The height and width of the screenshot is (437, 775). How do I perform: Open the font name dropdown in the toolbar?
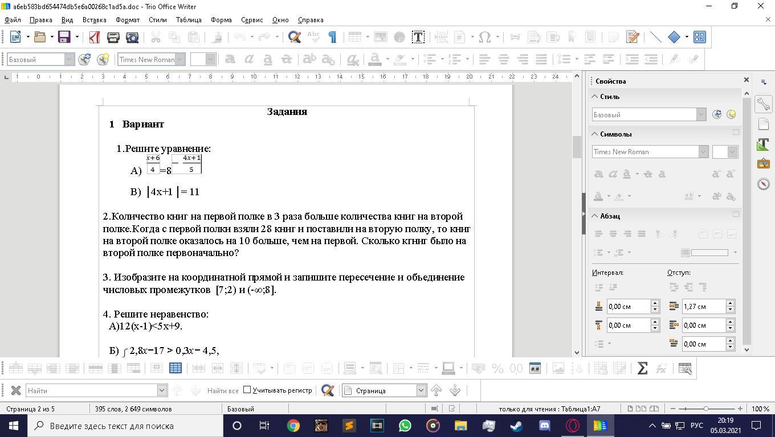point(180,59)
